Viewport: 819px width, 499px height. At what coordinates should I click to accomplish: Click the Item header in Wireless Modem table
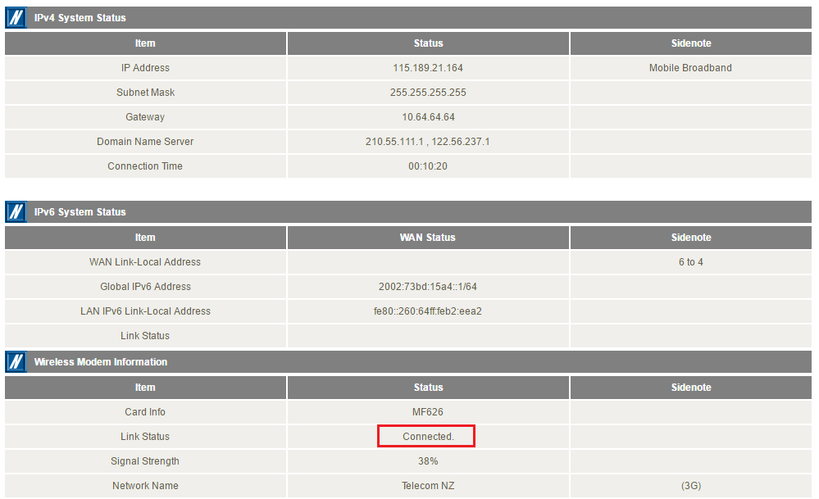point(145,388)
